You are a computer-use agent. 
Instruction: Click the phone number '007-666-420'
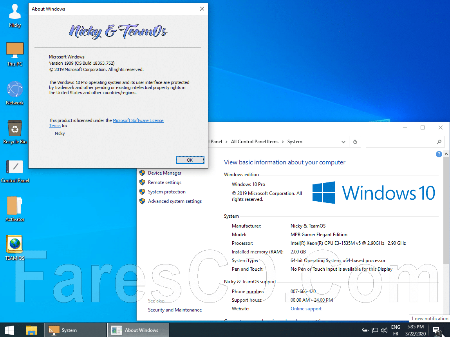click(x=303, y=291)
